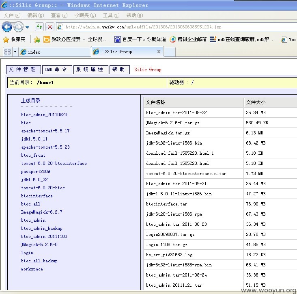297x294 pixels.
Task: Open the 文件(F) menu
Action: coord(12,15)
